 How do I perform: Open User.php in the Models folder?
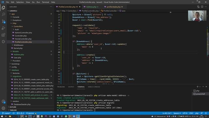tap(17, 58)
